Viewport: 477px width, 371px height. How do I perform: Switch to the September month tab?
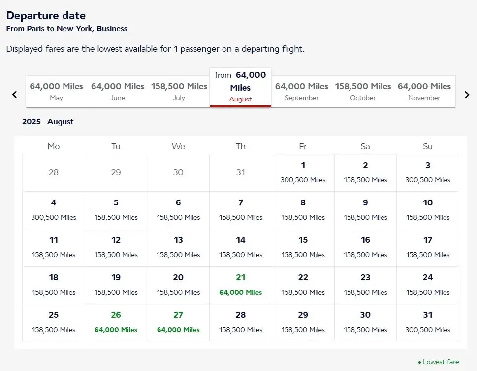click(301, 91)
